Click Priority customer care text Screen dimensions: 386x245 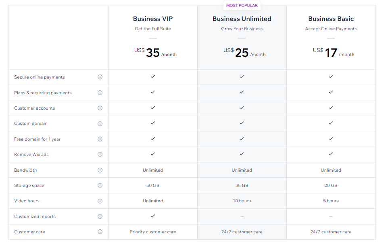(x=153, y=232)
